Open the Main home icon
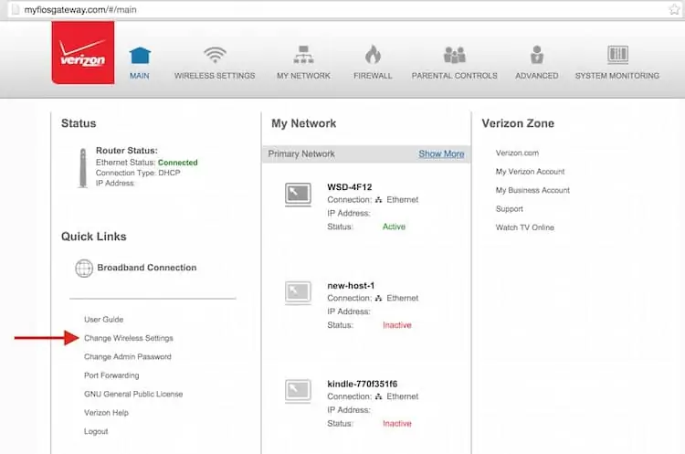The image size is (685, 454). tap(139, 55)
